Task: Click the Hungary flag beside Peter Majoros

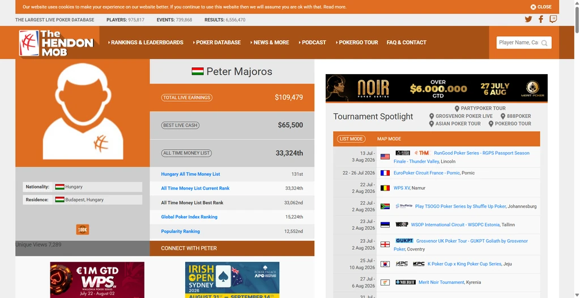Action: [198, 71]
